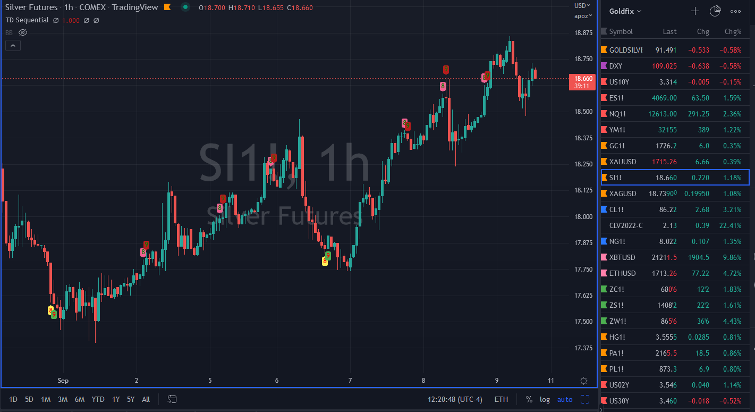Sort watchlist by the Chg column header
The image size is (755, 412).
703,31
